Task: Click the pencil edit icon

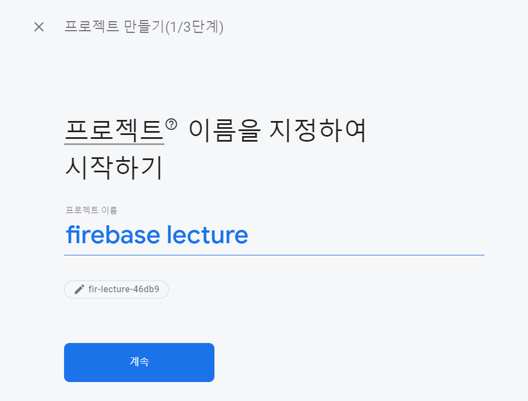Action: [x=79, y=289]
